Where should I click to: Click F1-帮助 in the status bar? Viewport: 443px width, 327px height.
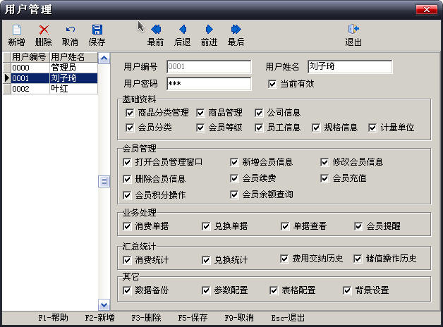(53, 318)
